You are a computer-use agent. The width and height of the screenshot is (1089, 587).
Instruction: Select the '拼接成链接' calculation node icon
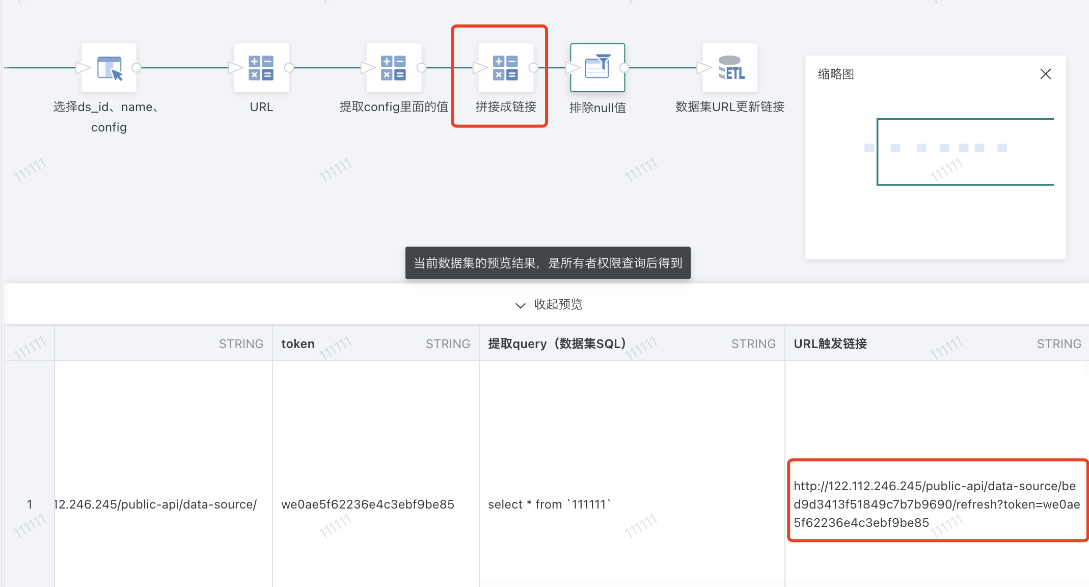point(506,68)
